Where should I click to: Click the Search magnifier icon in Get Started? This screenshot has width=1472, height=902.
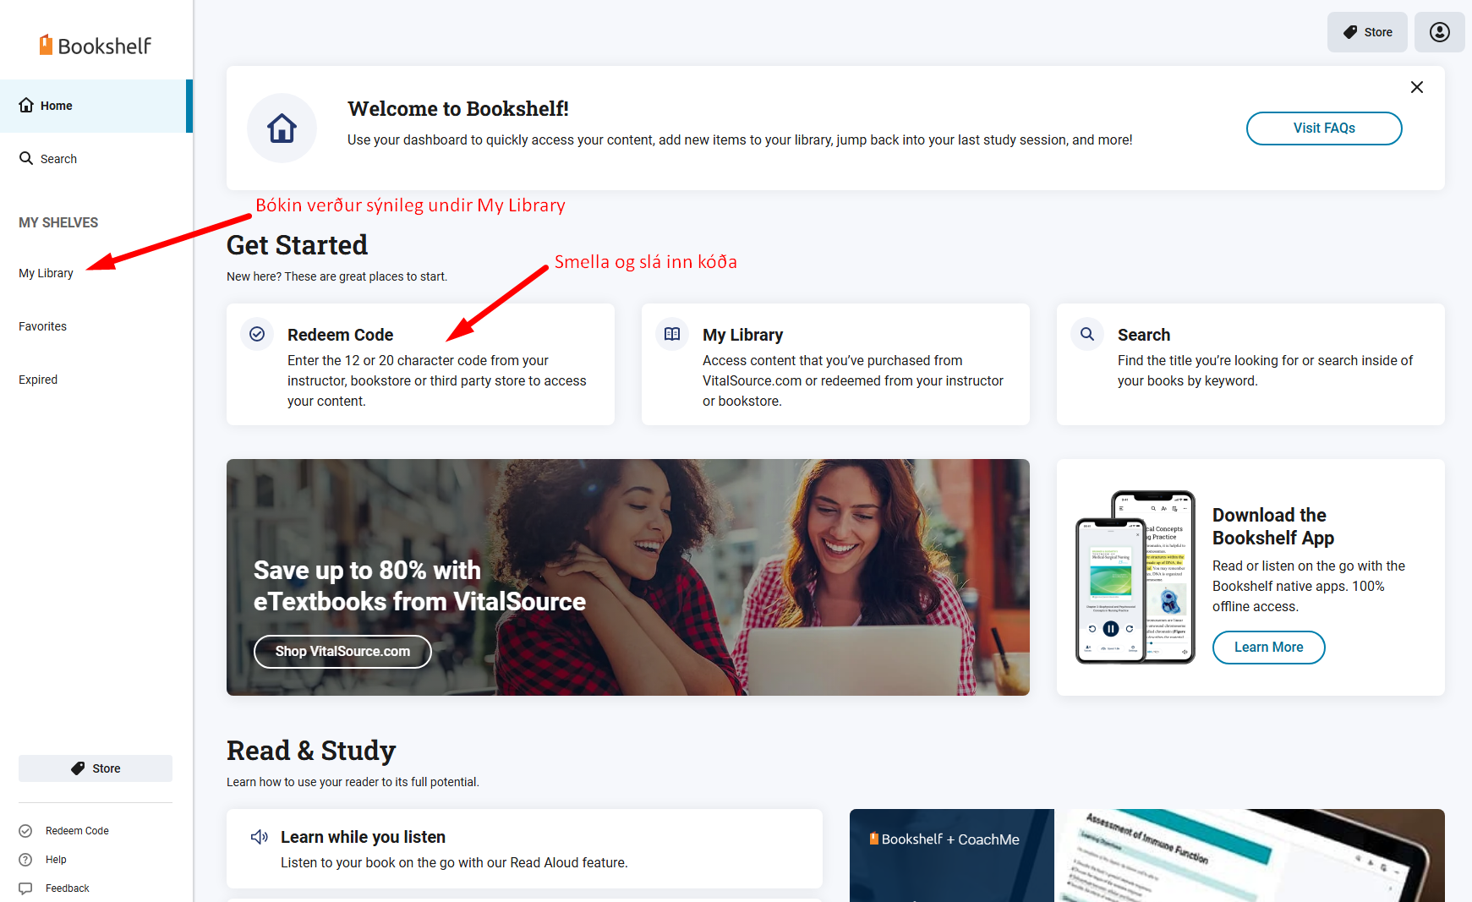click(x=1087, y=334)
